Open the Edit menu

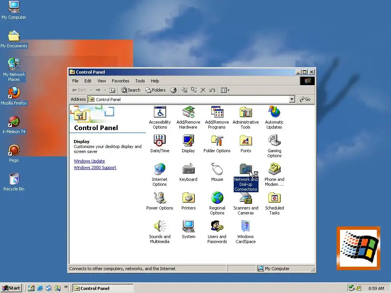point(88,81)
